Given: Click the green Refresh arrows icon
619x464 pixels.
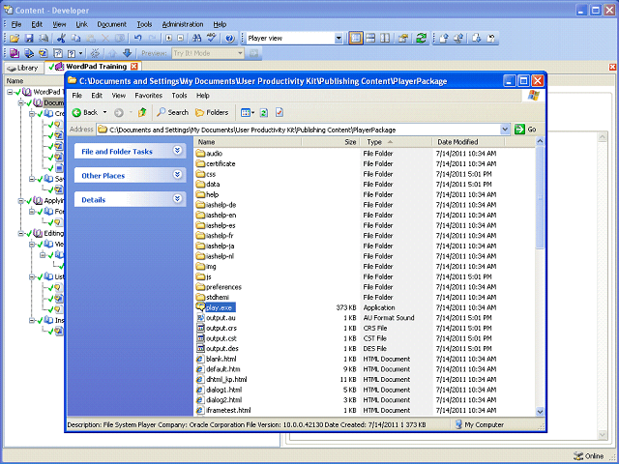Looking at the screenshot, I should tap(422, 39).
